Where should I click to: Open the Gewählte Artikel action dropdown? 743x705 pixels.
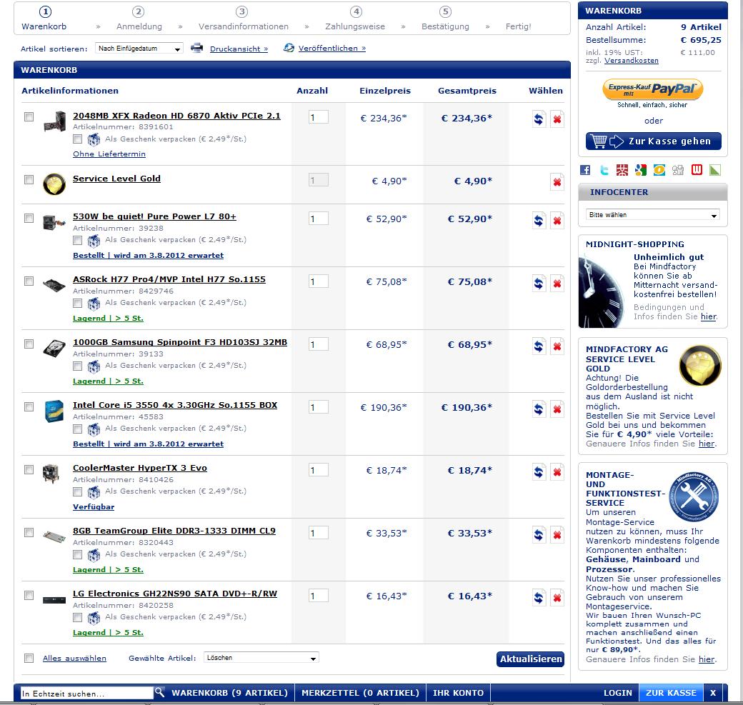(261, 658)
